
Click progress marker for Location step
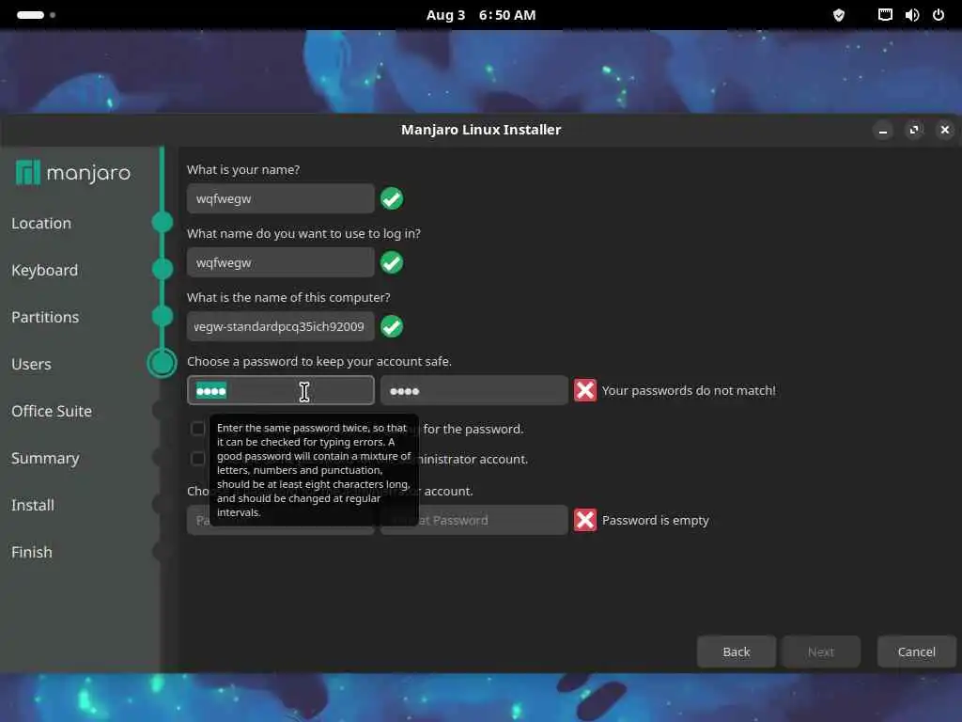(163, 222)
